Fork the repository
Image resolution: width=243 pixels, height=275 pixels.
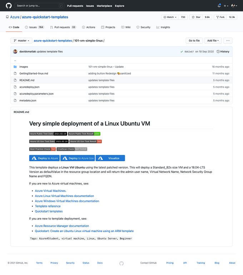[220, 17]
